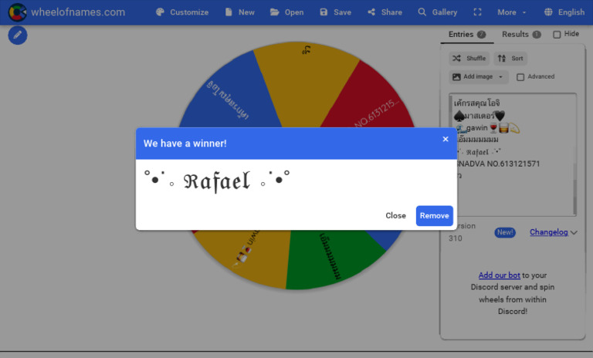
Task: Open Customize with the palette icon
Action: (160, 12)
